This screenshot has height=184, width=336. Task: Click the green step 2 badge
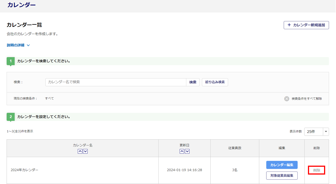[x=11, y=117]
